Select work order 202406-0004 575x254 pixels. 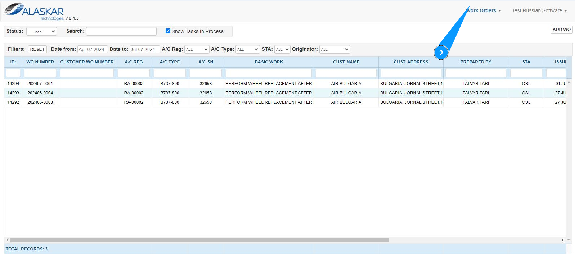(40, 93)
